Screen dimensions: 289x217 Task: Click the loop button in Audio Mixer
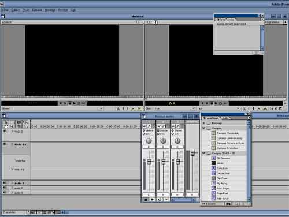pyautogui.click(x=160, y=200)
